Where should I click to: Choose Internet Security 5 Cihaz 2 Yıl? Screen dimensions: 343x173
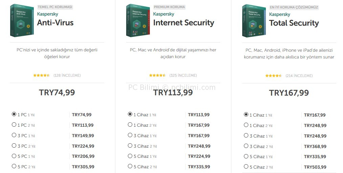[130, 166]
